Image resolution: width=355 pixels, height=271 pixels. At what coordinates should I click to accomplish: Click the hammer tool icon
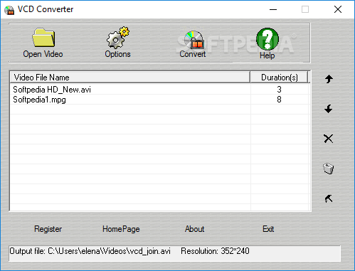coord(329,198)
